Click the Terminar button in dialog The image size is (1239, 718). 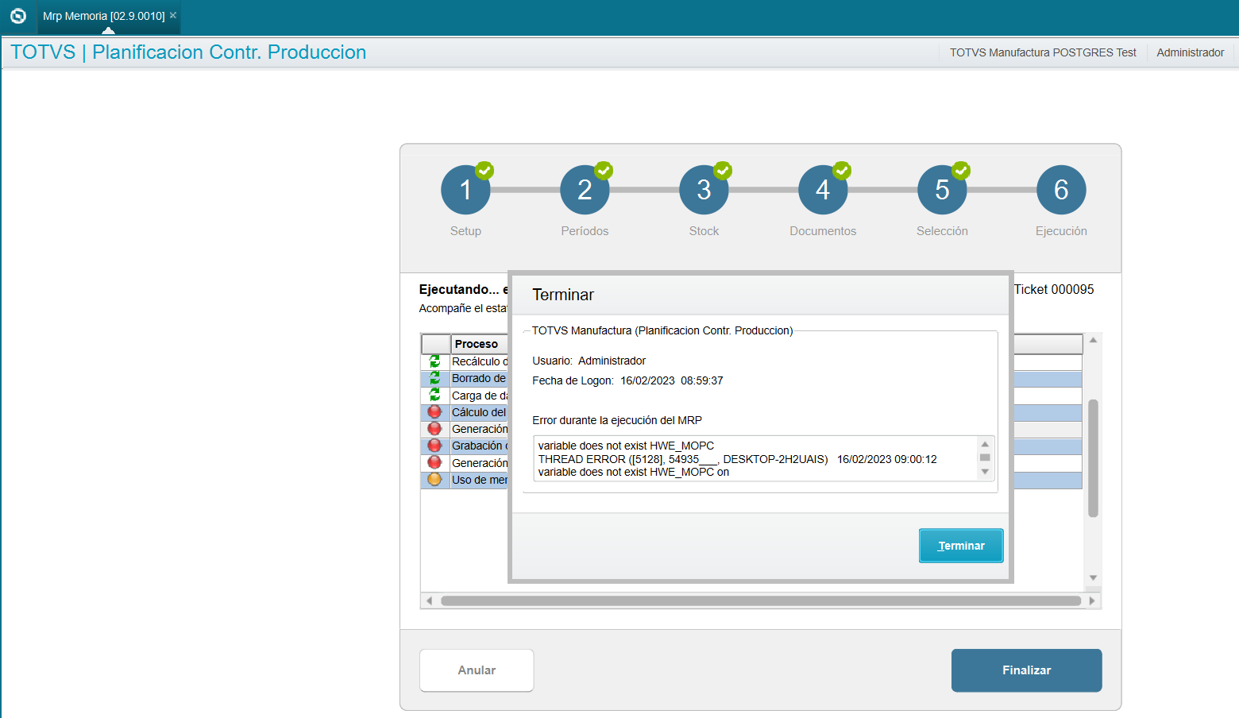[x=961, y=546]
